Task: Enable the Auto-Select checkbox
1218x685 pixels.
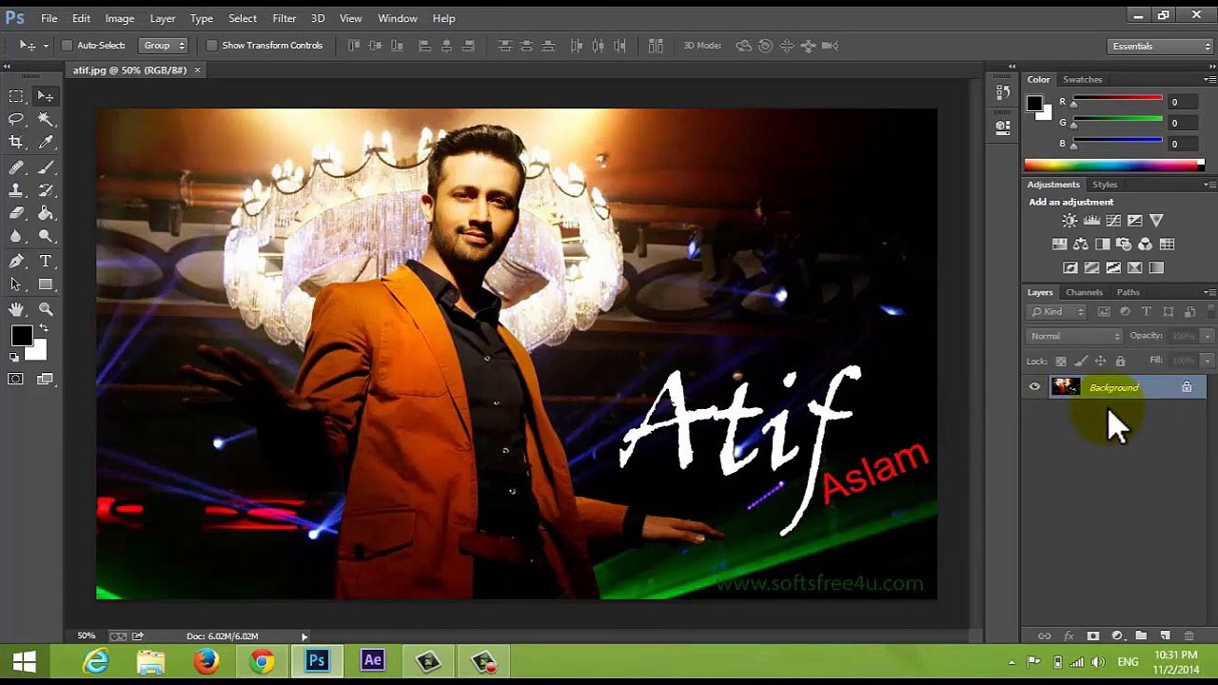Action: tap(67, 46)
